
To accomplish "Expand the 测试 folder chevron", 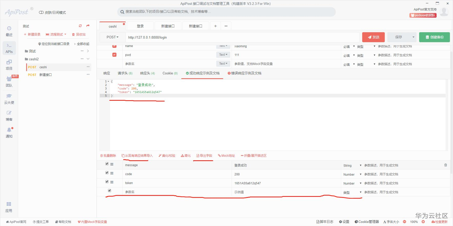I will [88, 51].
